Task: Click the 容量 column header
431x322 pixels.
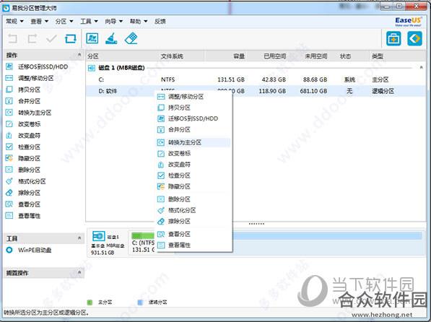Action: coord(239,56)
